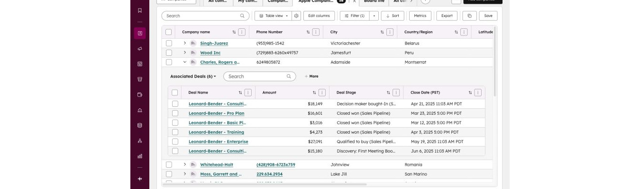Open the CRM contacts sidebar icon
The height and width of the screenshot is (189, 640).
tap(140, 33)
